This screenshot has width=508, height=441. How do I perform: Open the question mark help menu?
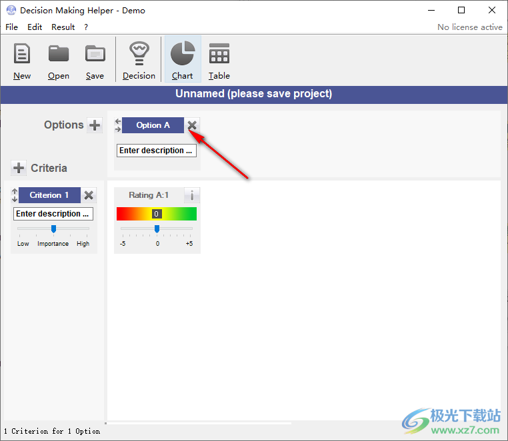(86, 27)
